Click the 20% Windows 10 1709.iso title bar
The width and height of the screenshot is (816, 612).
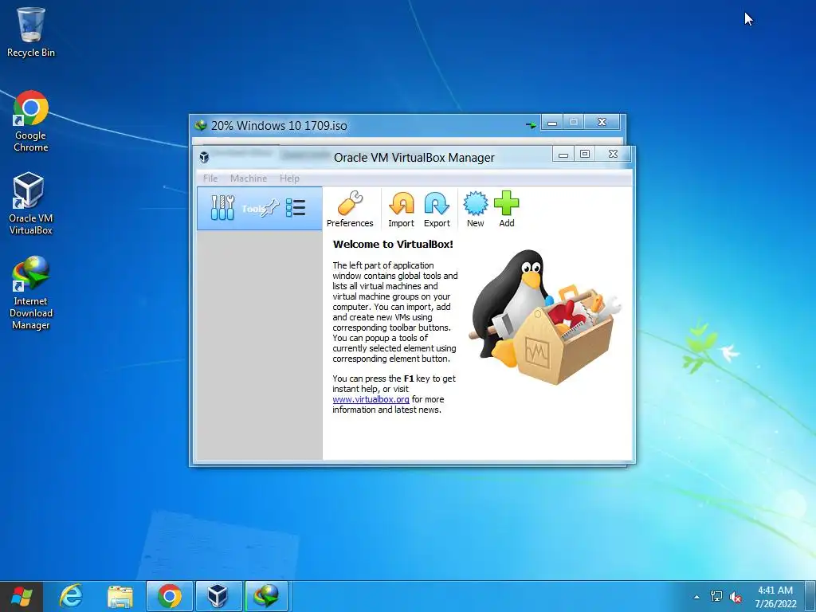coord(279,125)
